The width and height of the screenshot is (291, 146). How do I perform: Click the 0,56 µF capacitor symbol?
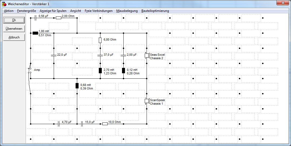click(36, 18)
